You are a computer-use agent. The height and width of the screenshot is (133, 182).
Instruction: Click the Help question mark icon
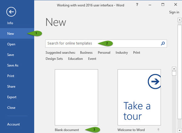(x=137, y=5)
